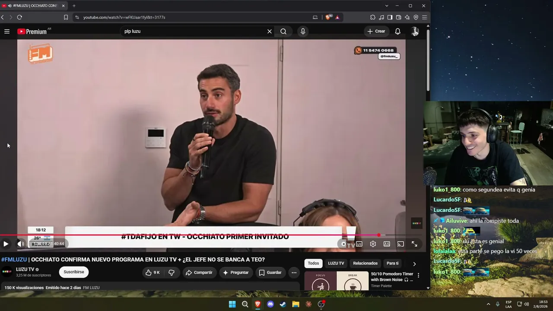Screen dimensions: 553x311
Task: View site information in the address bar
Action: (x=77, y=17)
